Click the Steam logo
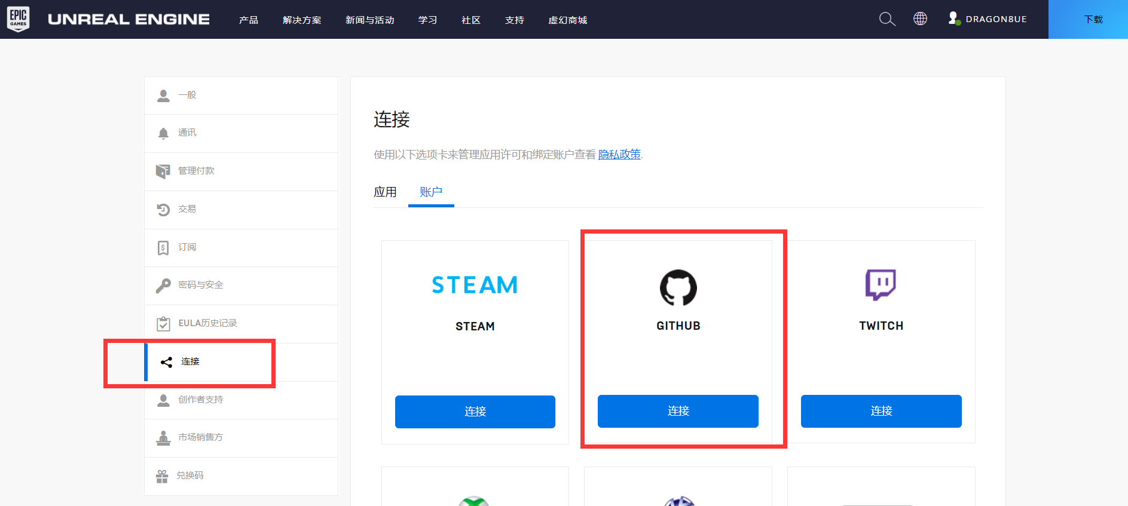The height and width of the screenshot is (506, 1128). coord(475,285)
